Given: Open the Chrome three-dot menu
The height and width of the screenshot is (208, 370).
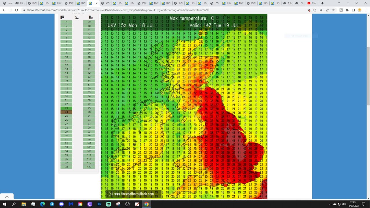Looking at the screenshot, I should 366,10.
